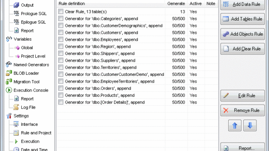
Task: Select the Rule and Project tree label
Action: (36, 133)
